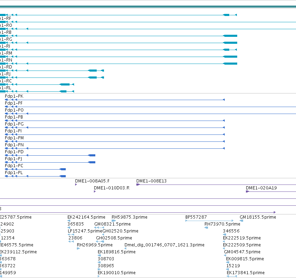Open the DME1-020A19 feature label
The width and height of the screenshot is (296, 278).
click(261, 188)
